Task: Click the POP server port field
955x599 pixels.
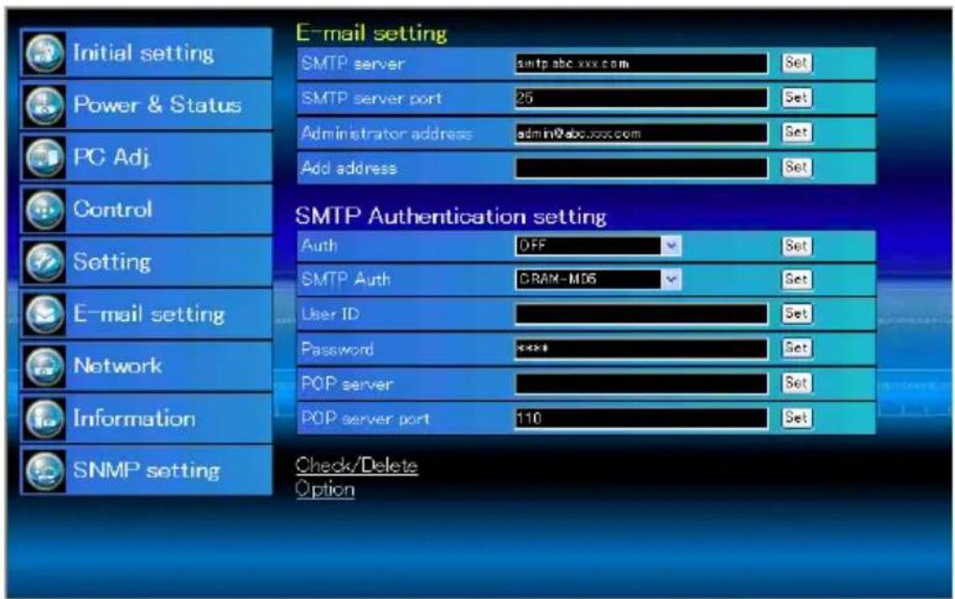Action: [x=641, y=418]
